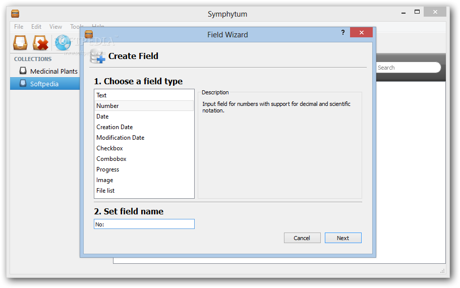The image size is (460, 288).
Task: Open the File menu
Action: coord(19,27)
